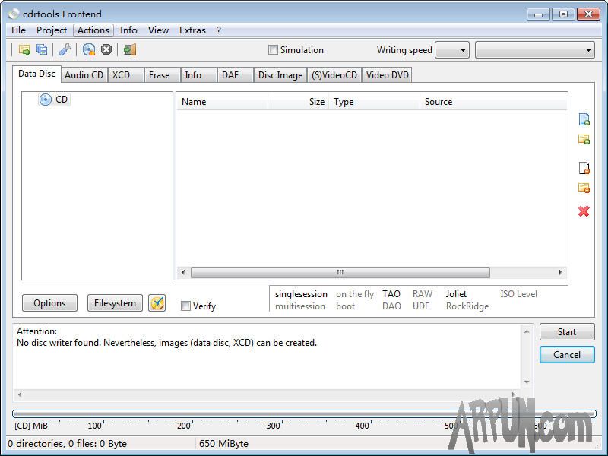This screenshot has width=608, height=456.
Task: Click the RockRidge status label
Action: 467,306
